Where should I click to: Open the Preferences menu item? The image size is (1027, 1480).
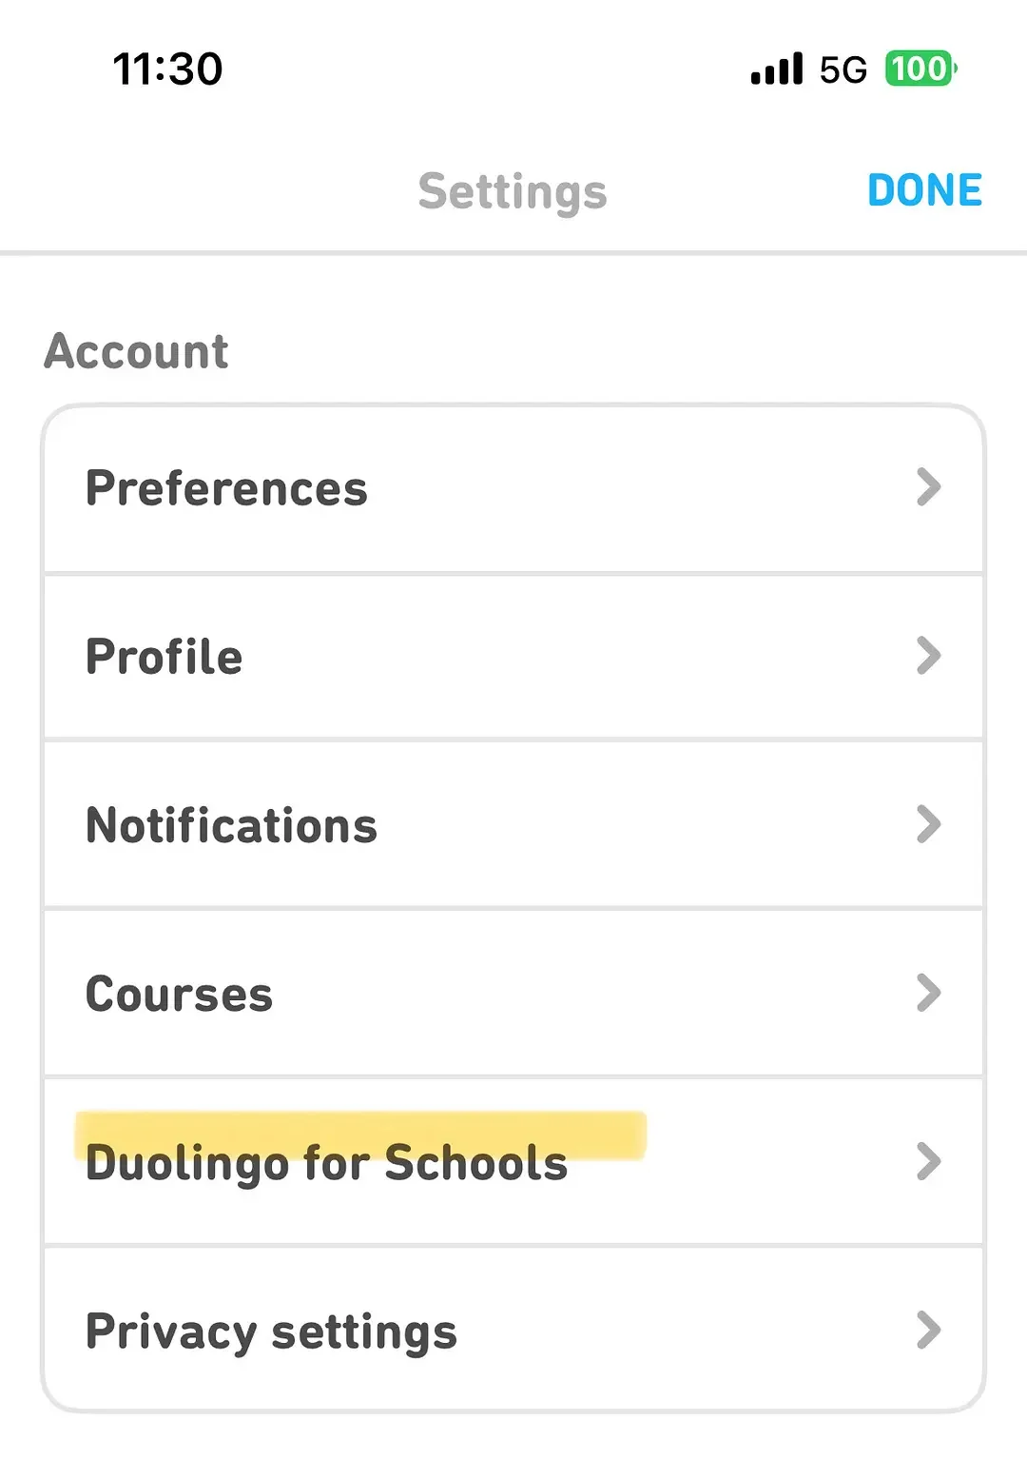tap(226, 488)
